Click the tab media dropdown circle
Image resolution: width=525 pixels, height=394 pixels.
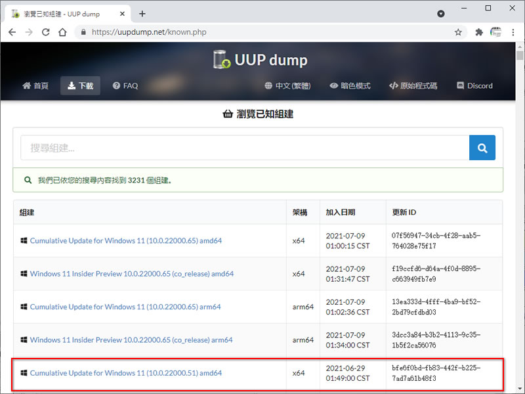[x=441, y=14]
